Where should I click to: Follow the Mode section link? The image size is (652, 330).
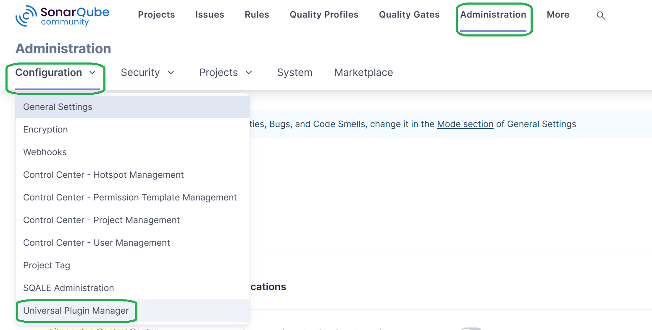465,124
